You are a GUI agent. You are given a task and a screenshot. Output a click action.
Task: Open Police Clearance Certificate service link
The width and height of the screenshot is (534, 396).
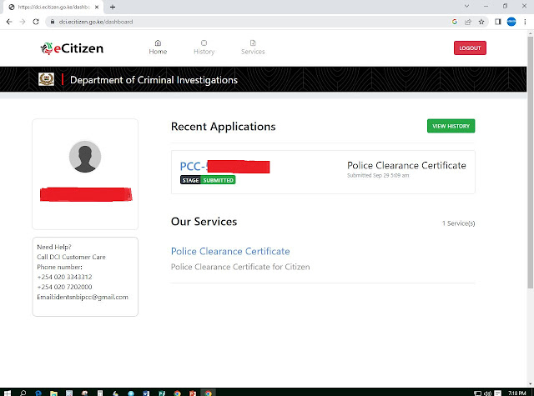[x=230, y=251]
